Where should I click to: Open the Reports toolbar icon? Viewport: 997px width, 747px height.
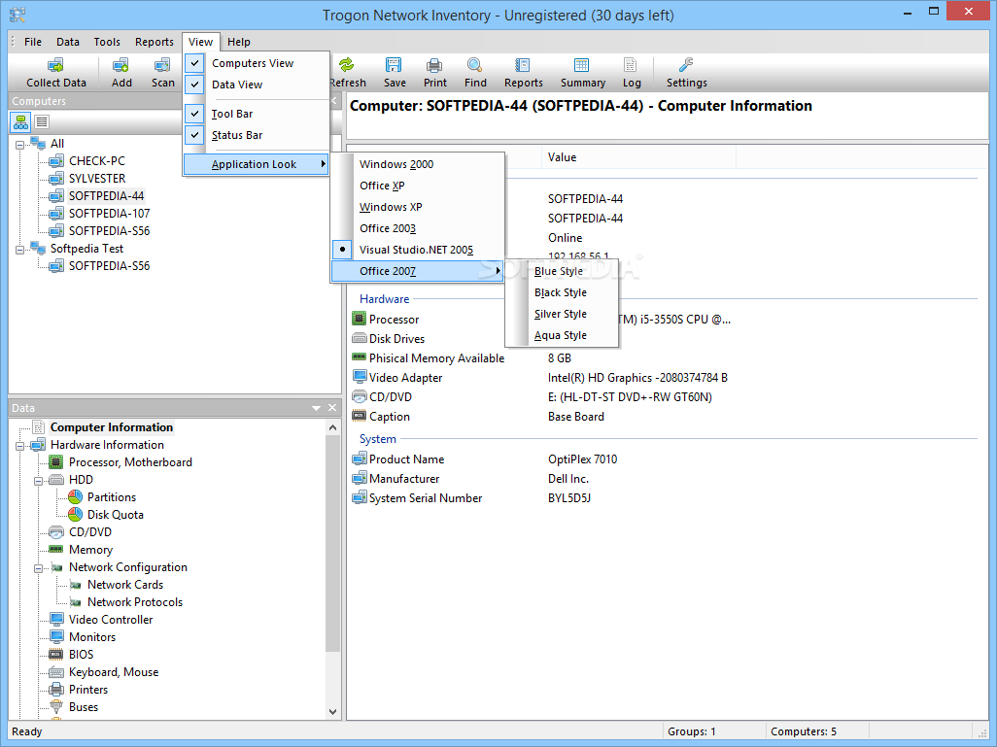tap(523, 65)
